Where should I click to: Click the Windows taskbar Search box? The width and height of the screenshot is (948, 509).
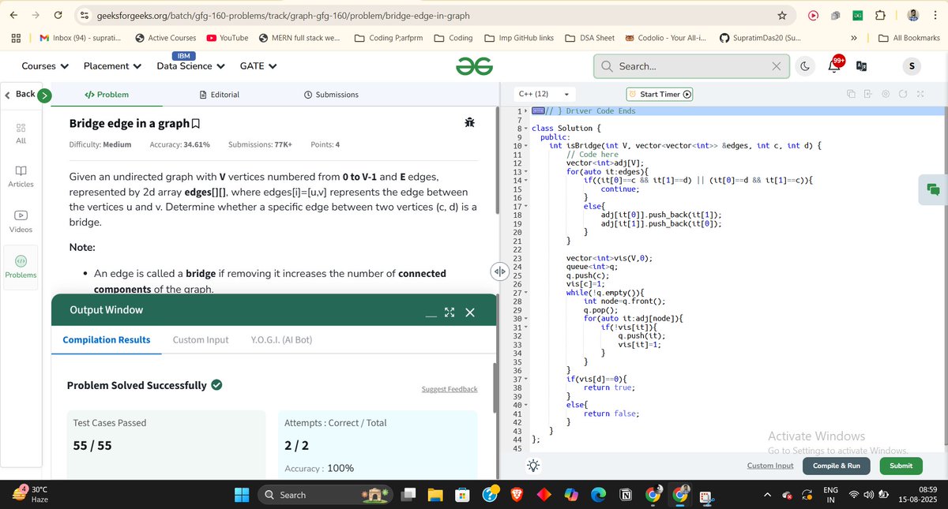coord(326,495)
